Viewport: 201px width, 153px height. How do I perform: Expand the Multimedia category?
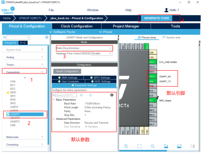click(x=25, y=137)
